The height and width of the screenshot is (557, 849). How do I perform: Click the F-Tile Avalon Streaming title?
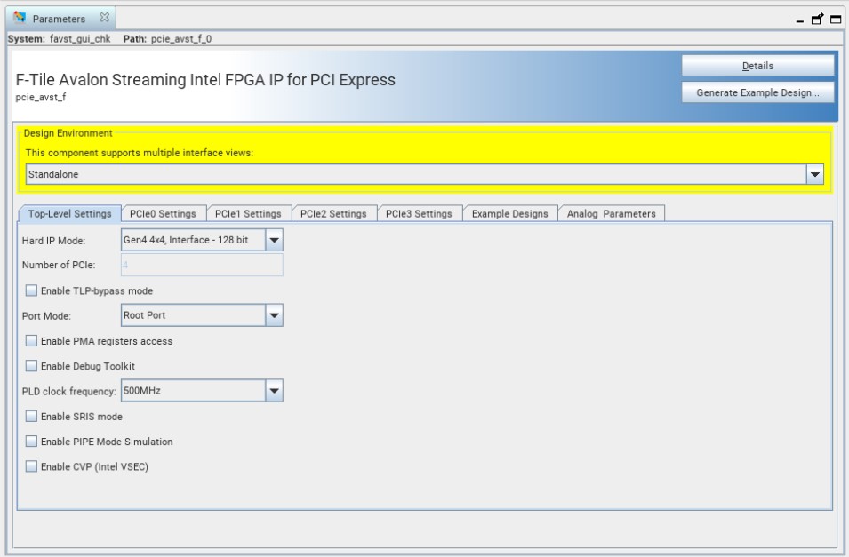click(205, 80)
